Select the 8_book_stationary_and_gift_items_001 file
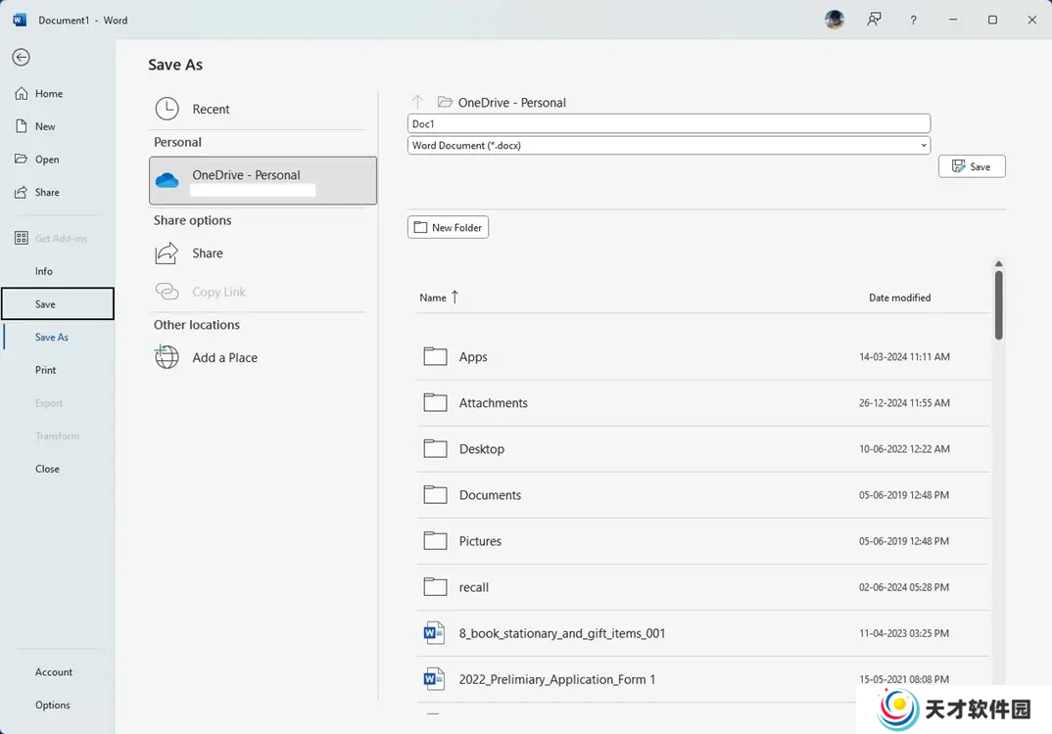This screenshot has height=734, width=1052. click(x=703, y=633)
